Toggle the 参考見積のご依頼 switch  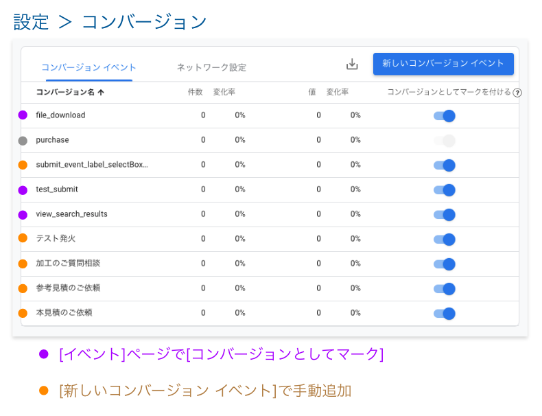(x=445, y=289)
